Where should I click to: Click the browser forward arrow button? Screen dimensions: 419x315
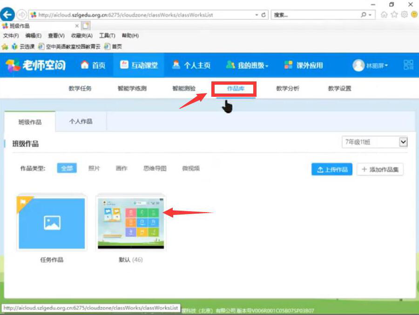point(21,15)
